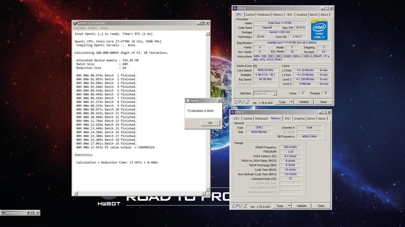Click the Close button in CPU-Z Memory window
The width and height of the screenshot is (405, 227).
coord(321,206)
